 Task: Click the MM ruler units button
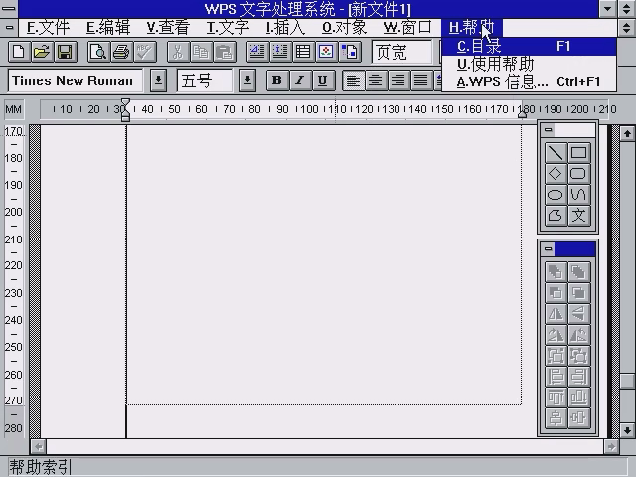point(13,109)
